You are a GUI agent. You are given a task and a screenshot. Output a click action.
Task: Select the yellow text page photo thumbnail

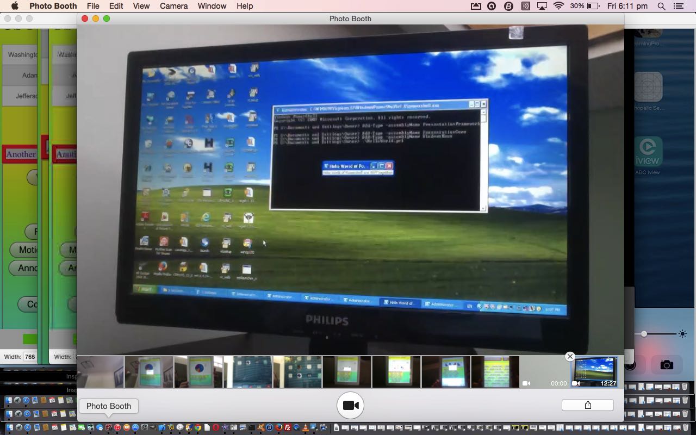click(x=495, y=372)
